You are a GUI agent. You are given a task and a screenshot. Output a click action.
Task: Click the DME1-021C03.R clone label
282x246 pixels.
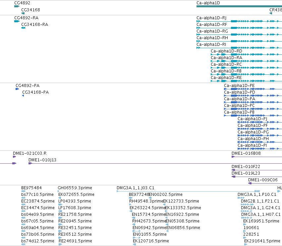pyautogui.click(x=30, y=153)
